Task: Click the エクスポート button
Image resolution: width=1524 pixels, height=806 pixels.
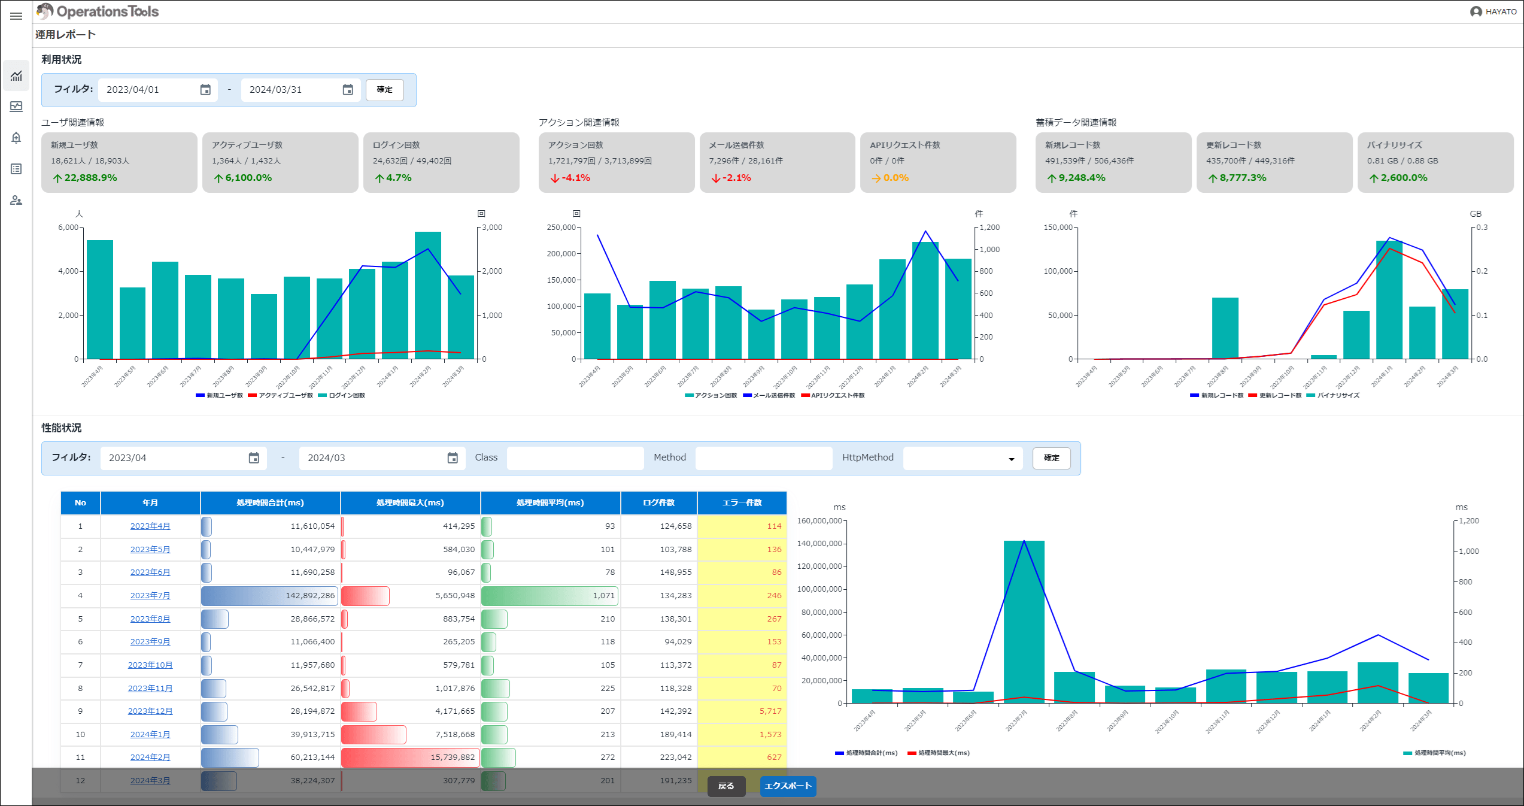Action: pyautogui.click(x=788, y=786)
